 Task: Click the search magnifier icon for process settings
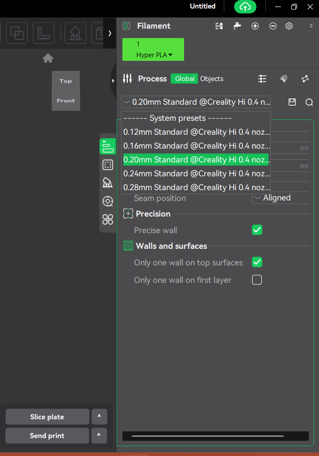click(309, 102)
